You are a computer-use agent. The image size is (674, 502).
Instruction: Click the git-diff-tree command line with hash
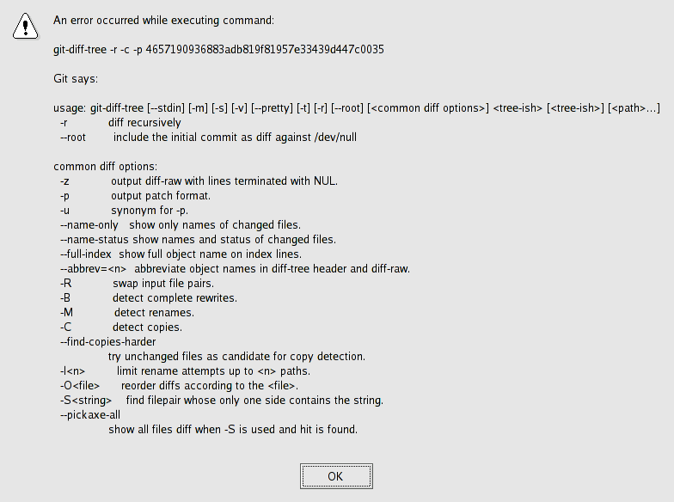(218, 50)
